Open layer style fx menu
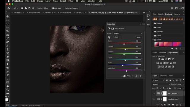This screenshot has height=107, width=190. [x=161, y=105]
